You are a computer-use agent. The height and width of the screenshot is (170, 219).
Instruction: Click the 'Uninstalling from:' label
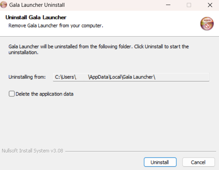click(27, 77)
